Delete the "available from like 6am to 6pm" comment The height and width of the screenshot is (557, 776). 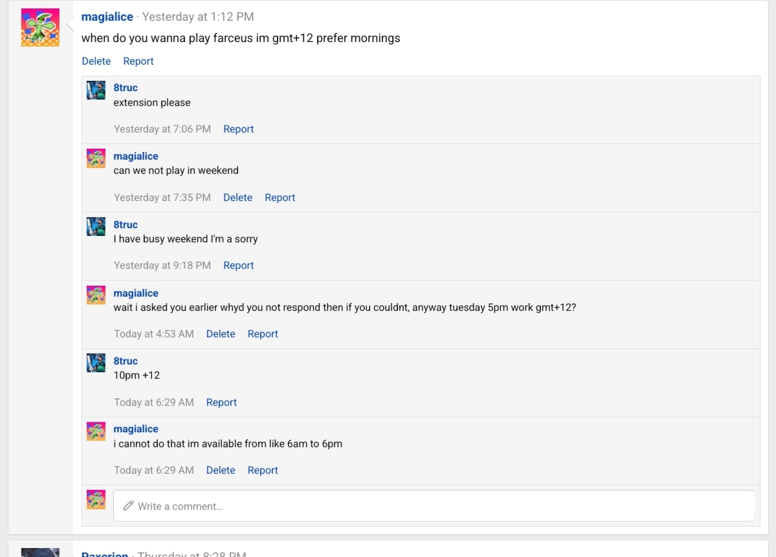[x=221, y=470]
